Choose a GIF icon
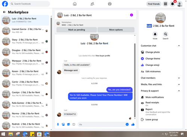 point(74,124)
